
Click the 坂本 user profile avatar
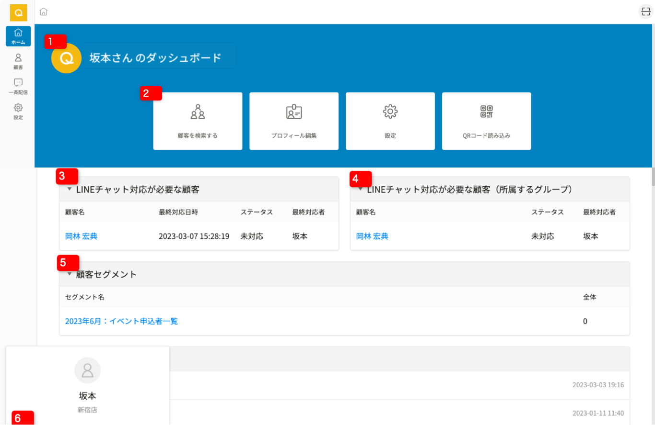coord(87,370)
